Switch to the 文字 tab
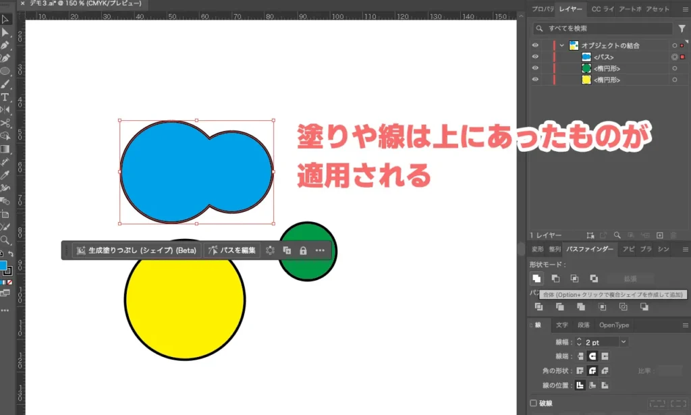691x415 pixels. 562,325
